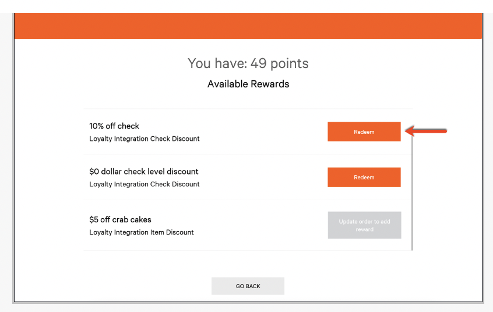The height and width of the screenshot is (312, 493).
Task: Click the grayed-out Update order to add reward button
Action: pos(364,225)
